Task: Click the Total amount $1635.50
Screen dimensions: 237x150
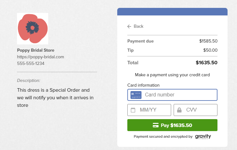Action: [206, 63]
